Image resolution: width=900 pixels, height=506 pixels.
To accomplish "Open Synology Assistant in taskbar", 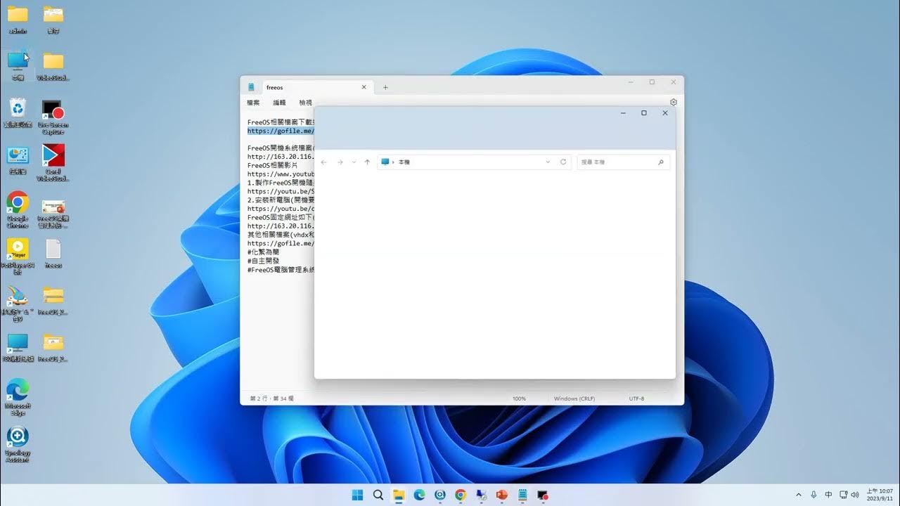I will click(x=439, y=495).
